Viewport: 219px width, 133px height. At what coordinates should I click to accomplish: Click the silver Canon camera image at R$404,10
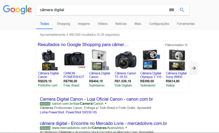pos(100,60)
